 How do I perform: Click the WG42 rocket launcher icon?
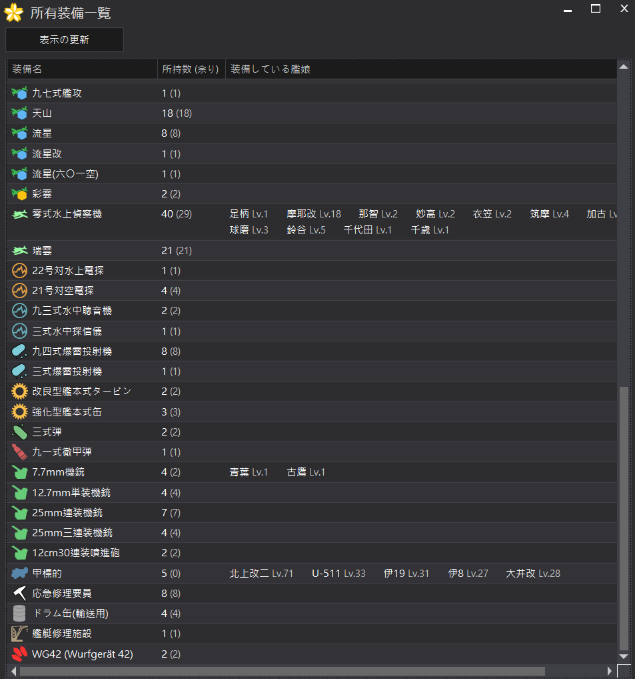click(x=19, y=654)
